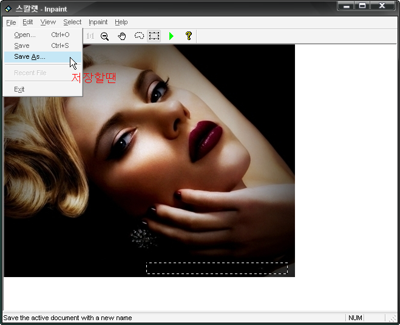Click the yellow question mark help icon

(188, 36)
